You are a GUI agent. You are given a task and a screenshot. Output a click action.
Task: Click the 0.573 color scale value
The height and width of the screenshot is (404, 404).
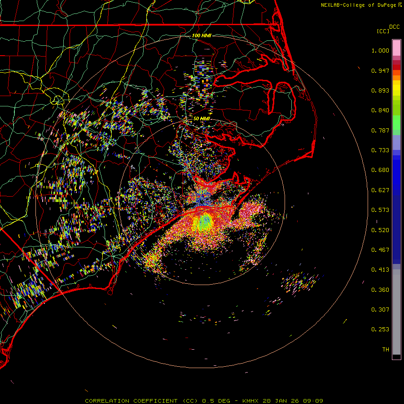click(380, 210)
